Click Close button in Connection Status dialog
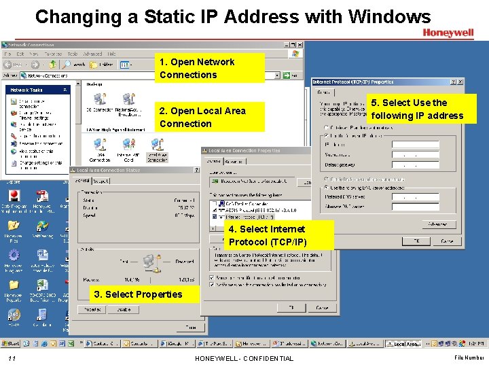The height and width of the screenshot is (367, 489). [x=190, y=328]
